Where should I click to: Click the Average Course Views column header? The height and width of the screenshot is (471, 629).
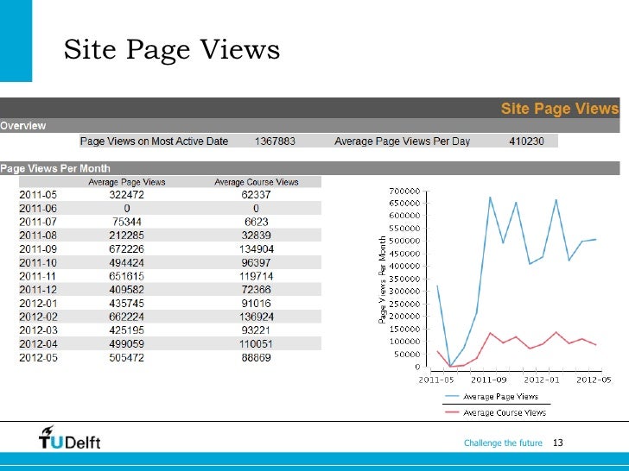pos(257,182)
